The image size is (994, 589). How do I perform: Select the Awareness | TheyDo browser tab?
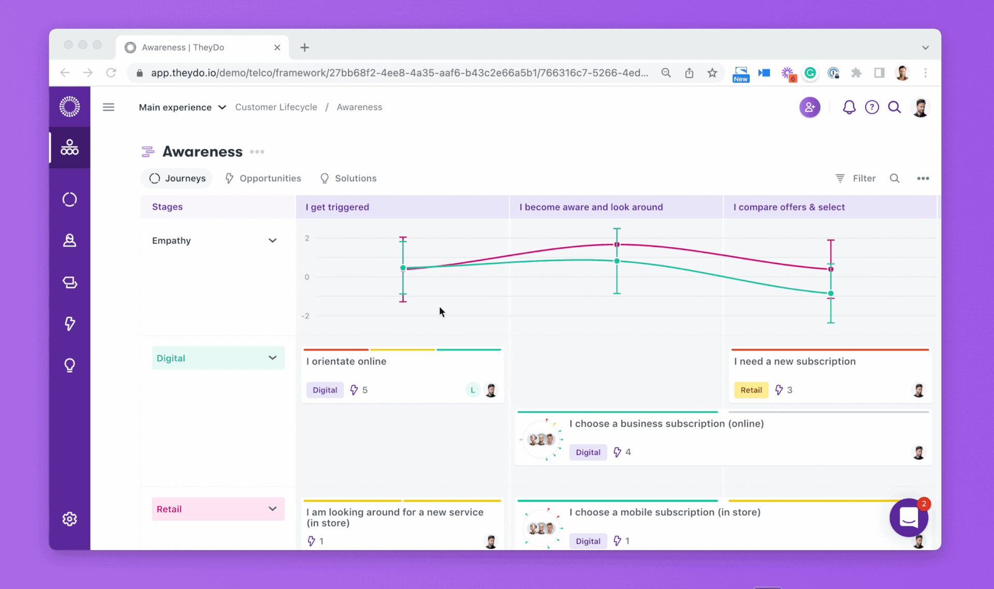pyautogui.click(x=202, y=48)
